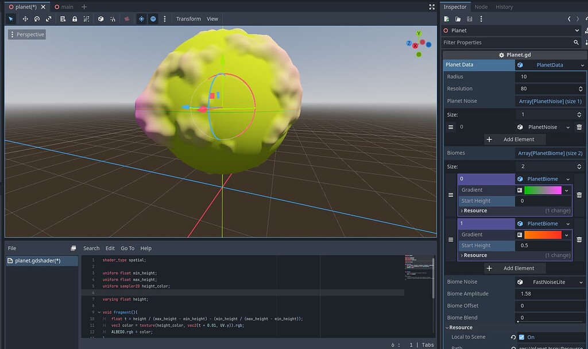Click the green-to-pink gradient swatch
This screenshot has width=588, height=349.
click(x=543, y=190)
